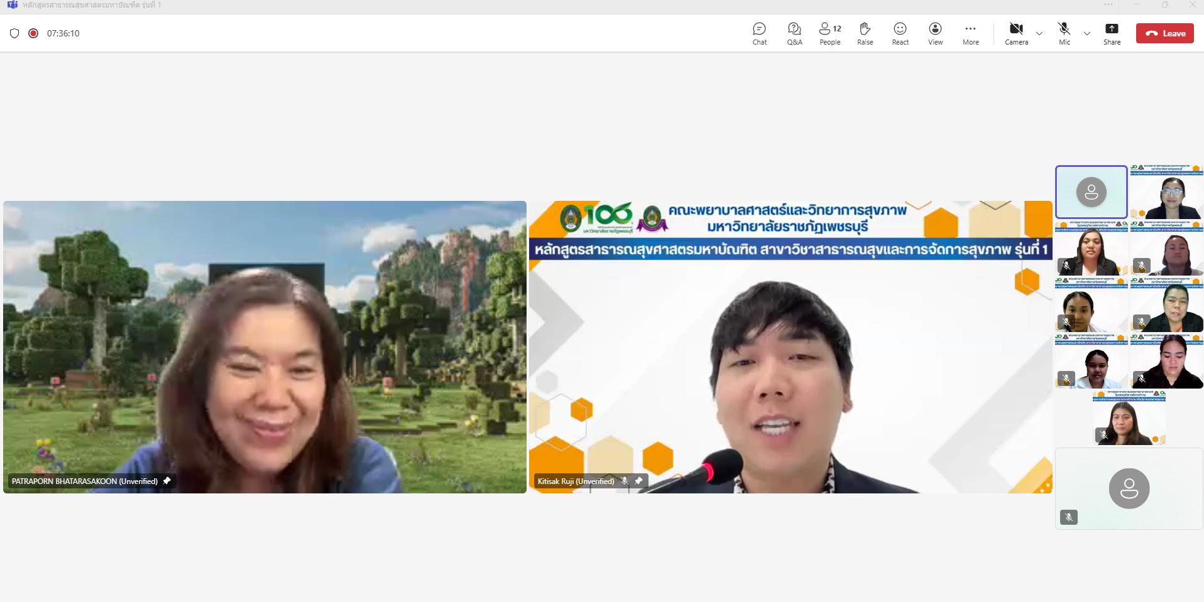Show the People participants list

tap(829, 33)
